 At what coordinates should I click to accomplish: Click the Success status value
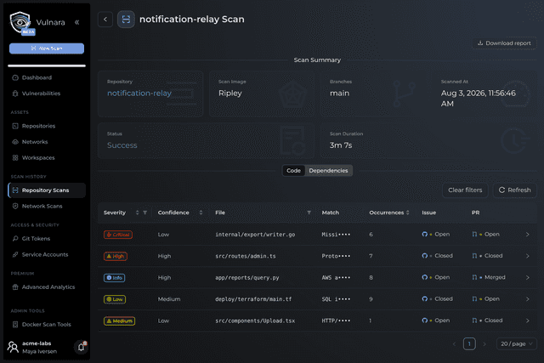pos(122,145)
